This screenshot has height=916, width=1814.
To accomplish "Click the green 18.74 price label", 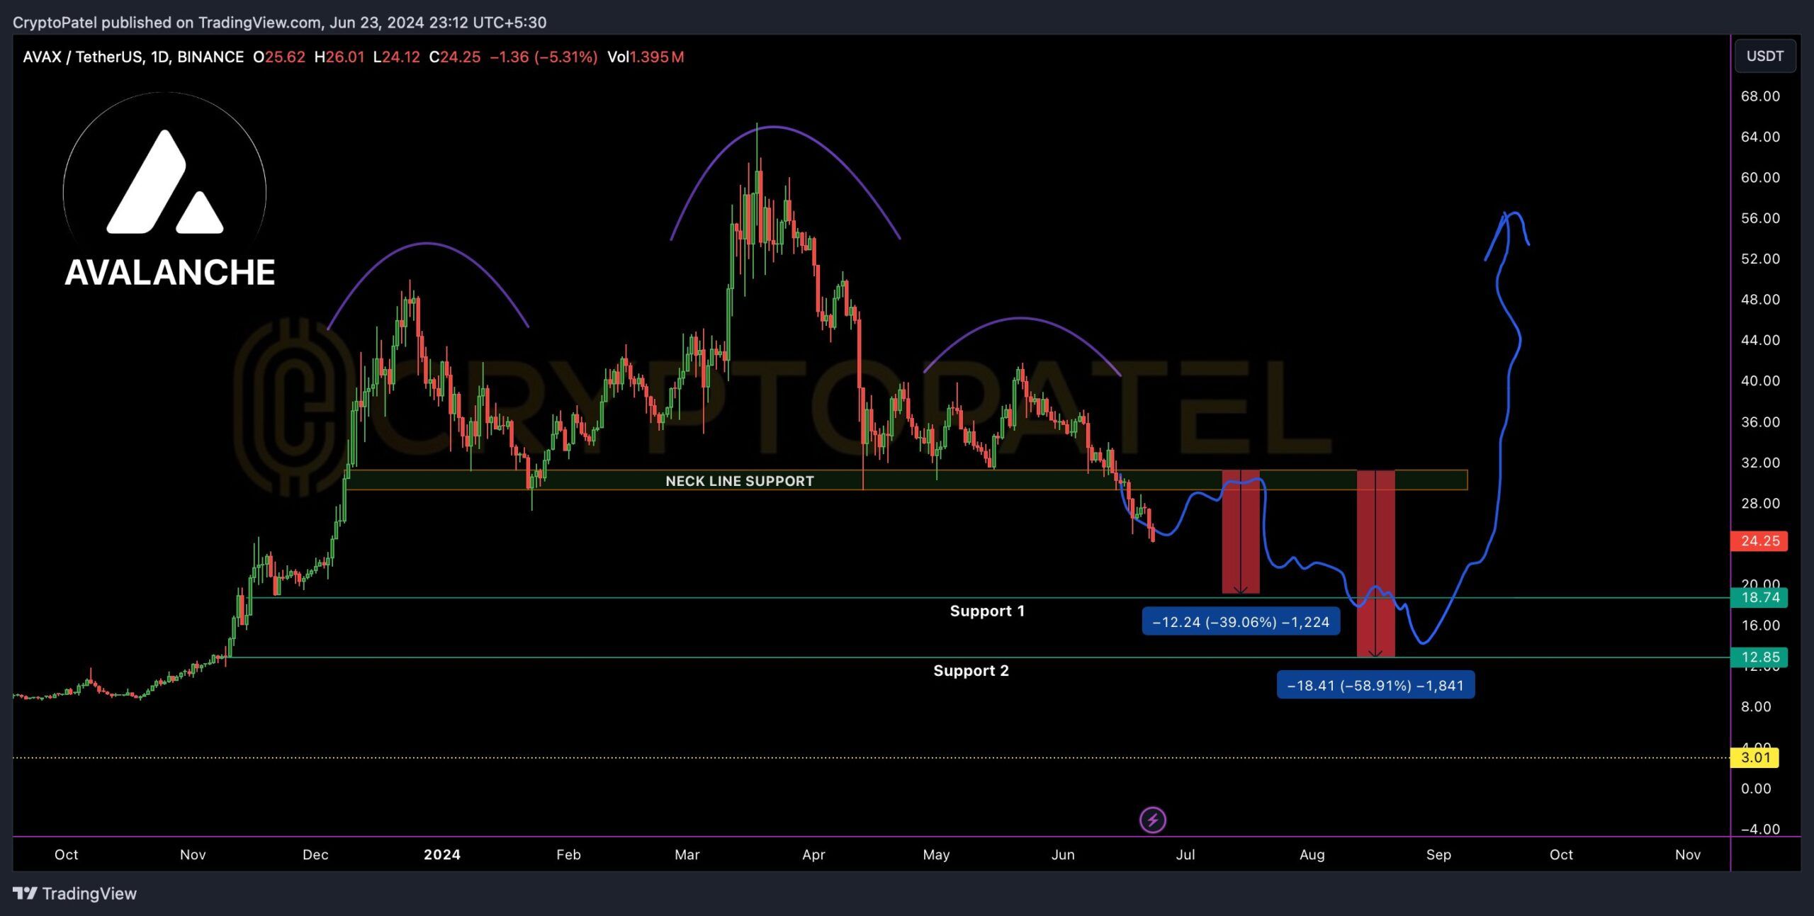I will click(1759, 597).
